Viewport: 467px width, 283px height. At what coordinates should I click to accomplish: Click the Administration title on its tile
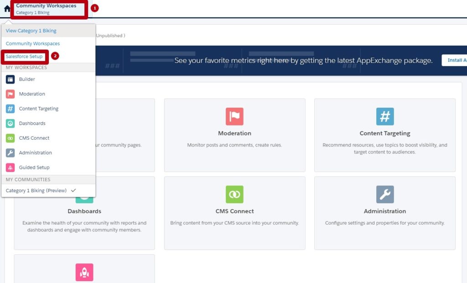385,211
